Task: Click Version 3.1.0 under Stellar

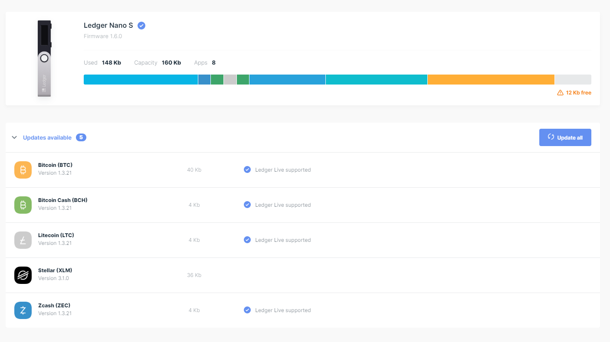Action: click(53, 278)
